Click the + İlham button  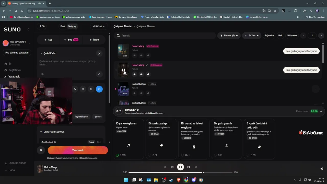point(94,40)
